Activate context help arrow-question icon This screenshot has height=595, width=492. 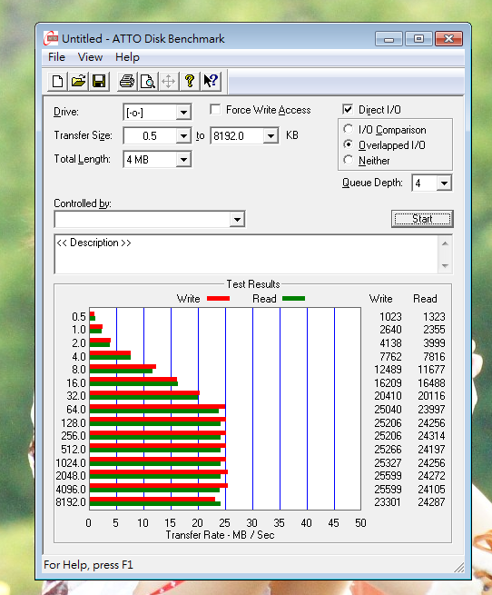pos(211,81)
